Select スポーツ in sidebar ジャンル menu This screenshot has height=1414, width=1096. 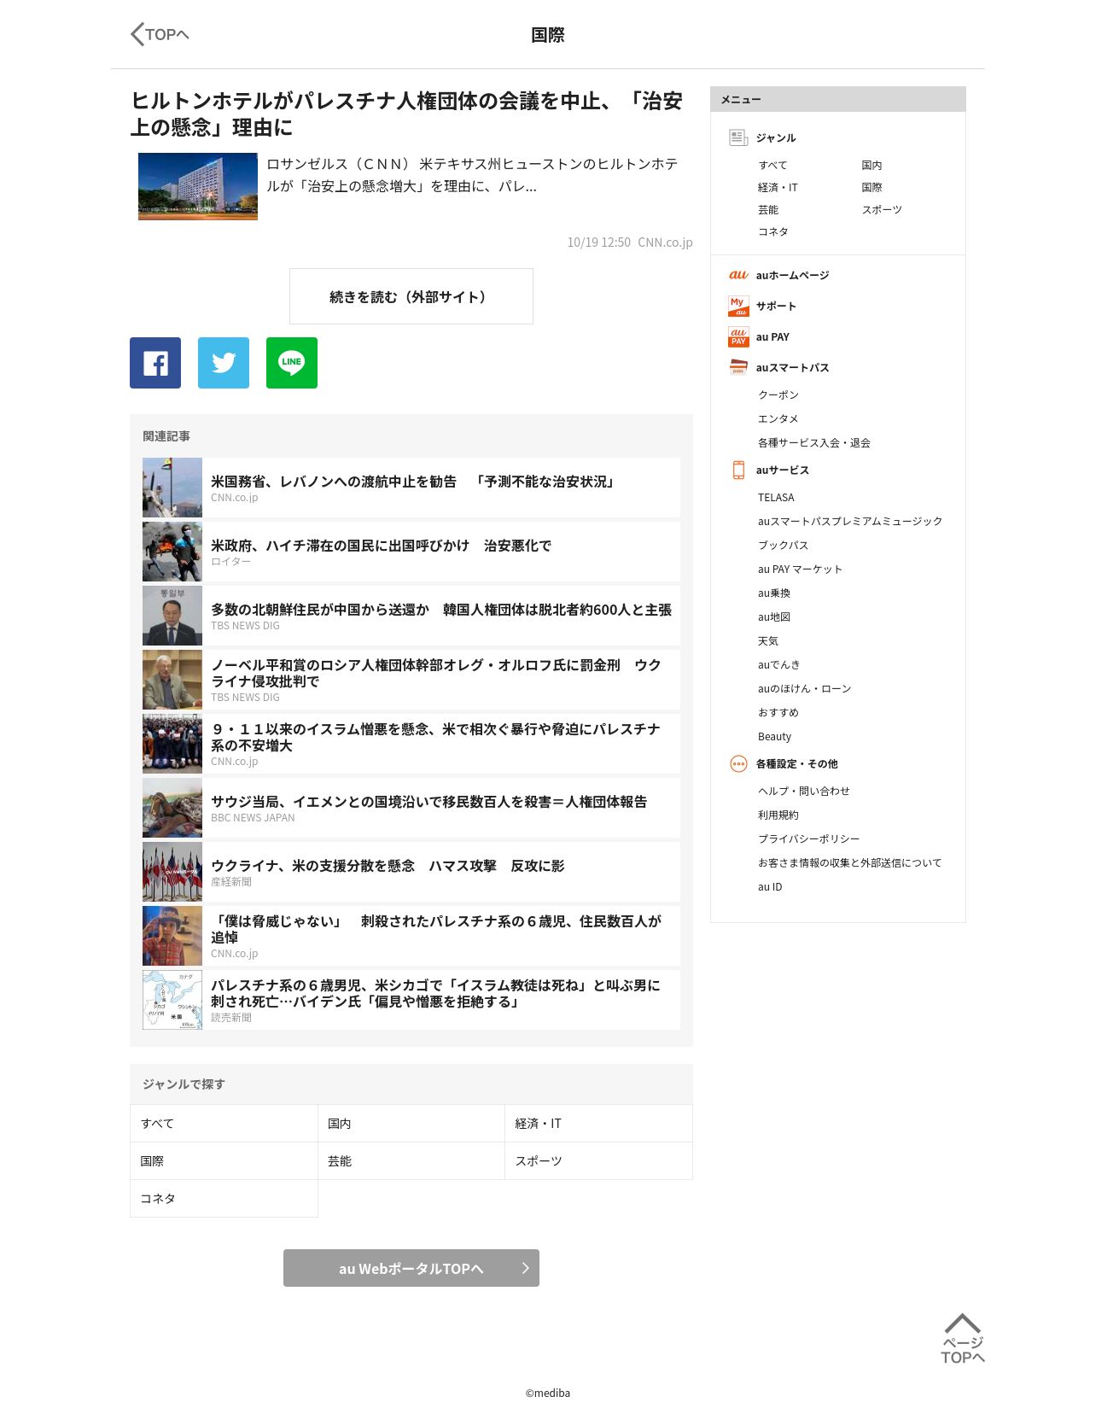point(882,209)
